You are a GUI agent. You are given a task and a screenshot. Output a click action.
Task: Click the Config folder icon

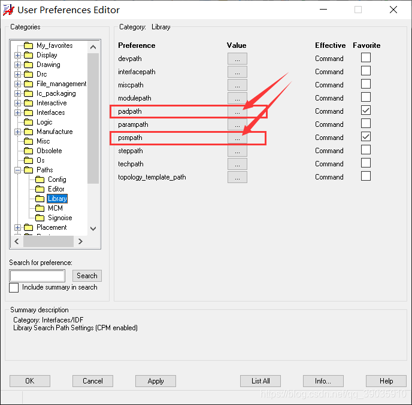tap(40, 179)
